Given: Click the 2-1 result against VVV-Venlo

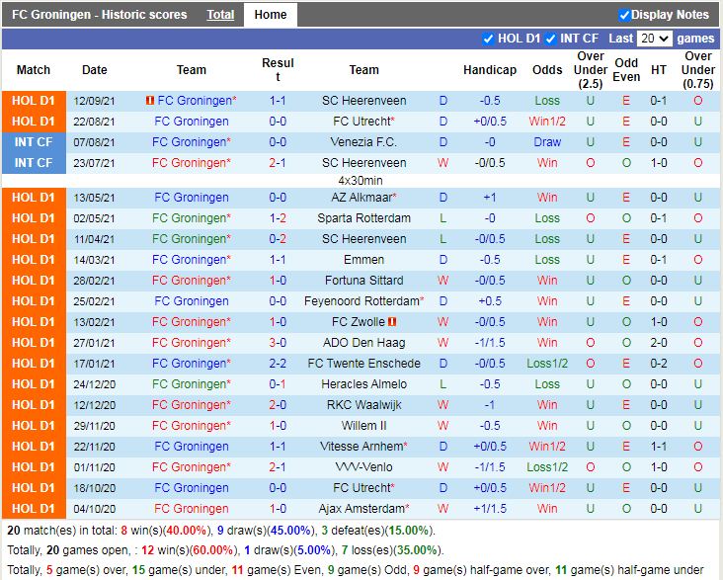Looking at the screenshot, I should [x=278, y=467].
